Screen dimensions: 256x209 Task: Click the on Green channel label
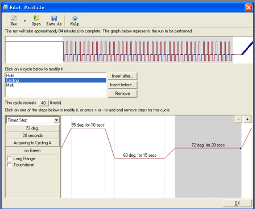pos(32,151)
